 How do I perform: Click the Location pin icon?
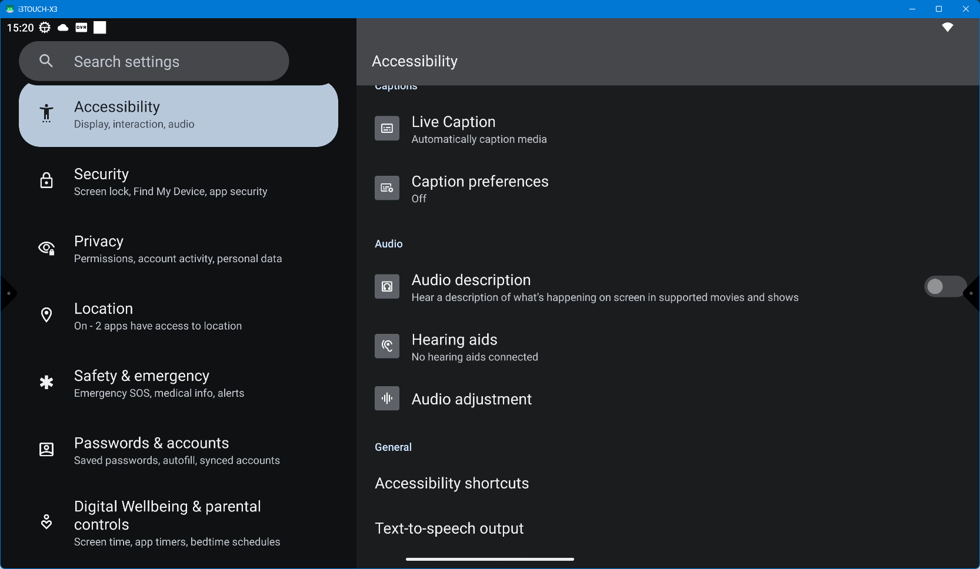[x=46, y=316]
